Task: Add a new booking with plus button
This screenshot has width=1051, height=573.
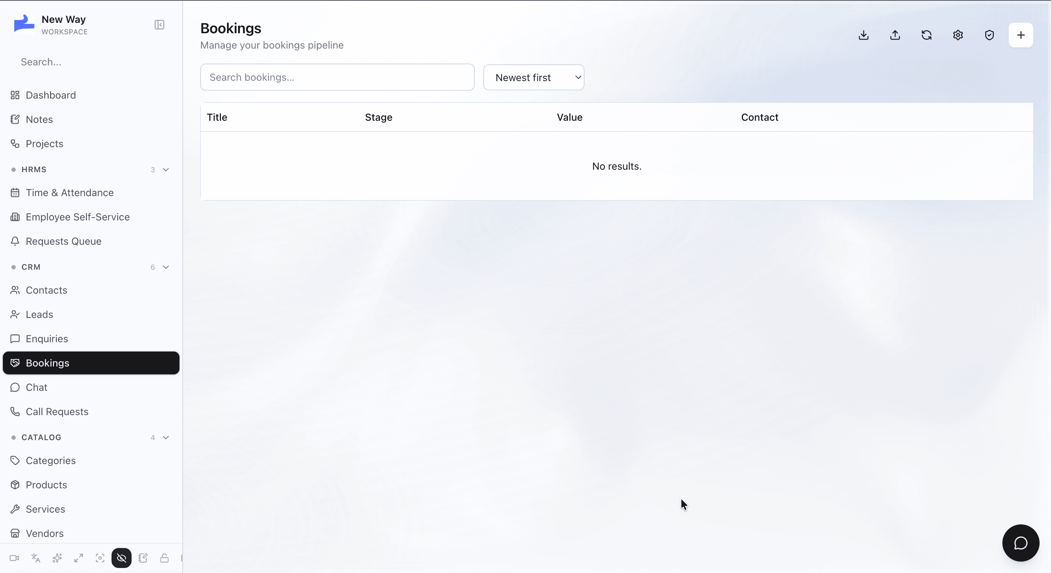Action: click(1020, 35)
